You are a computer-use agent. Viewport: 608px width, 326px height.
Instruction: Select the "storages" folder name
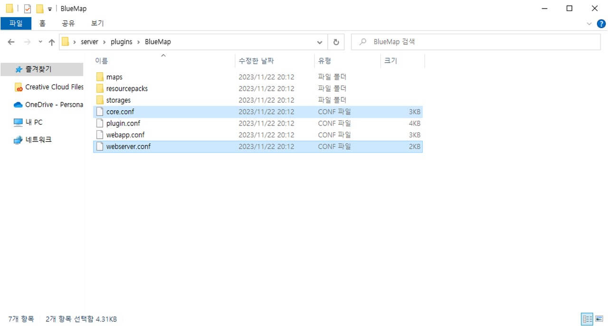(x=118, y=100)
